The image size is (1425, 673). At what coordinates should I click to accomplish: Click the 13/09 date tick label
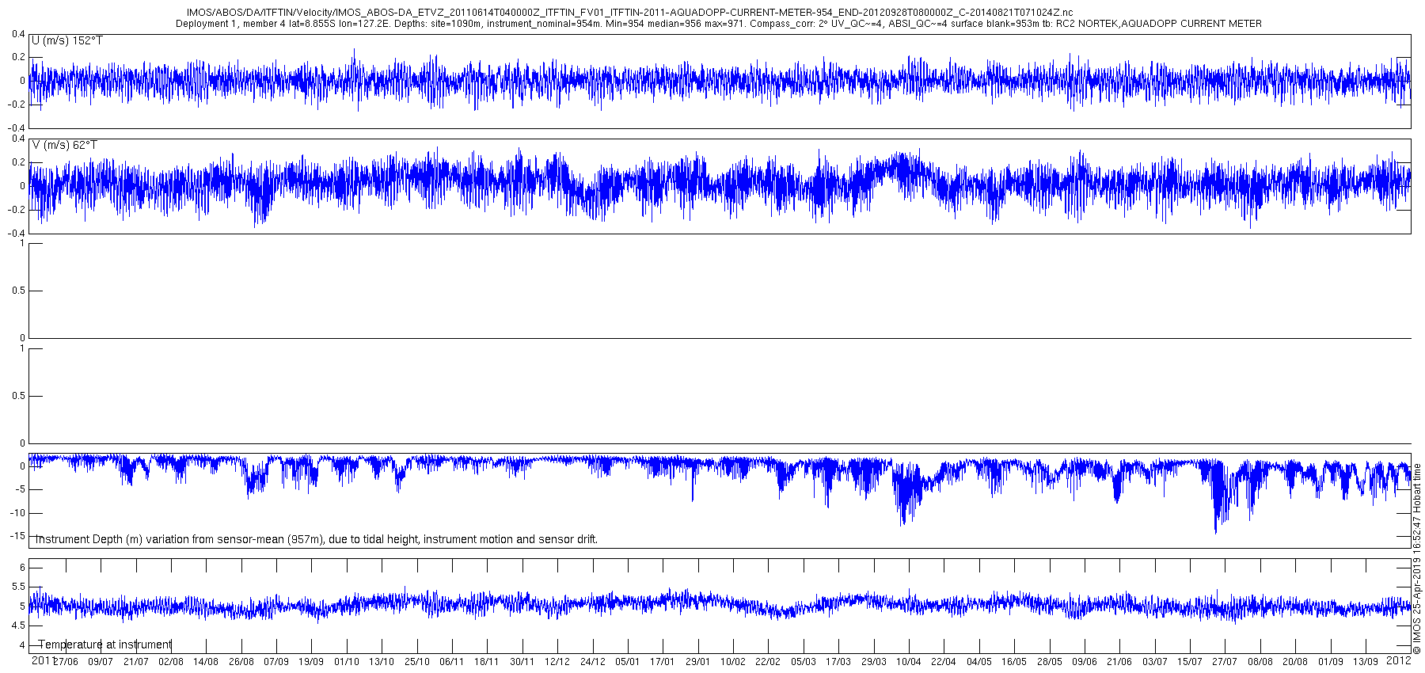point(1366,662)
